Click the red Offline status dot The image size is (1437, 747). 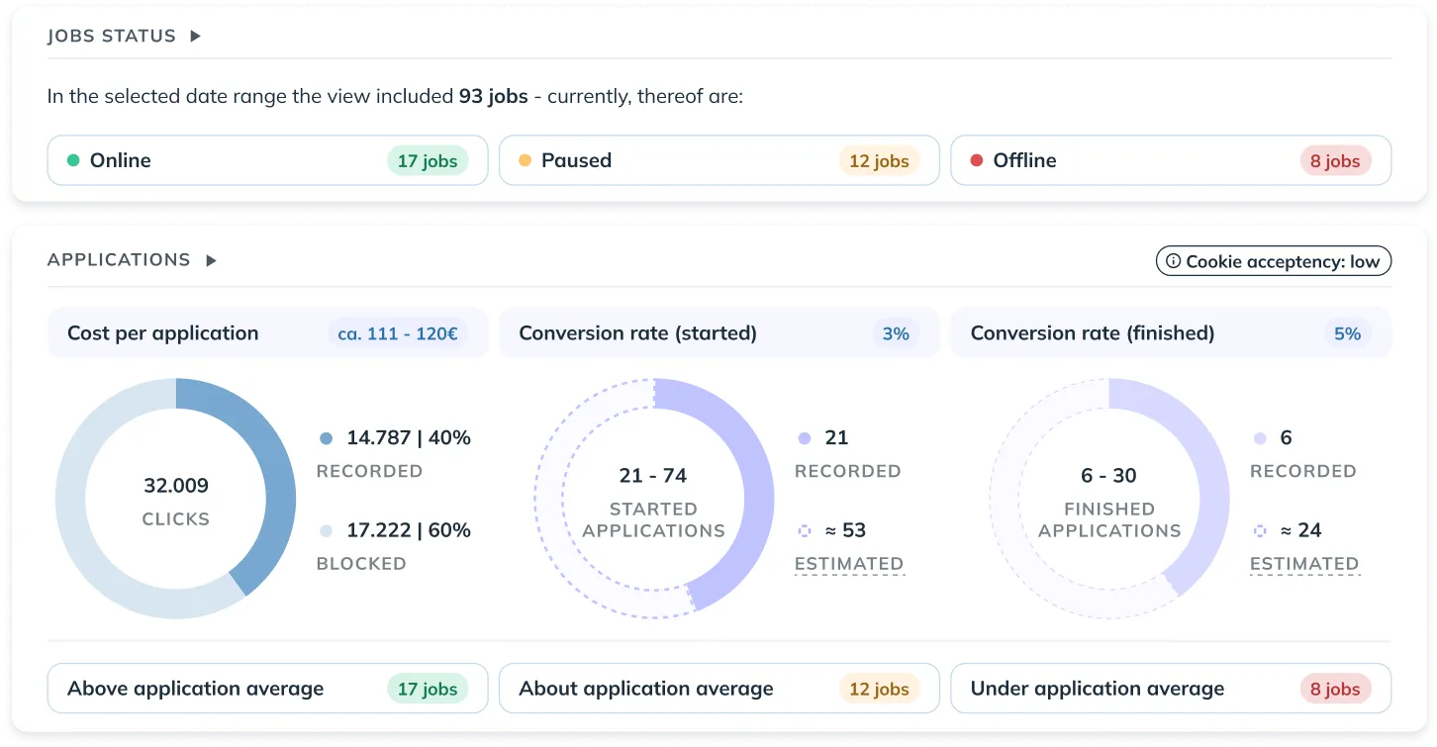coord(974,159)
